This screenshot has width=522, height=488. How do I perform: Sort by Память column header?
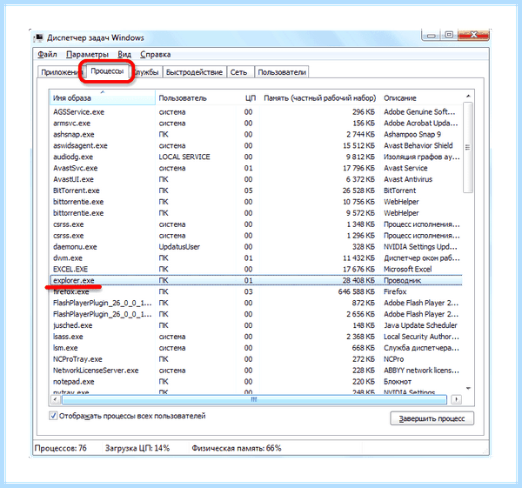tap(319, 98)
